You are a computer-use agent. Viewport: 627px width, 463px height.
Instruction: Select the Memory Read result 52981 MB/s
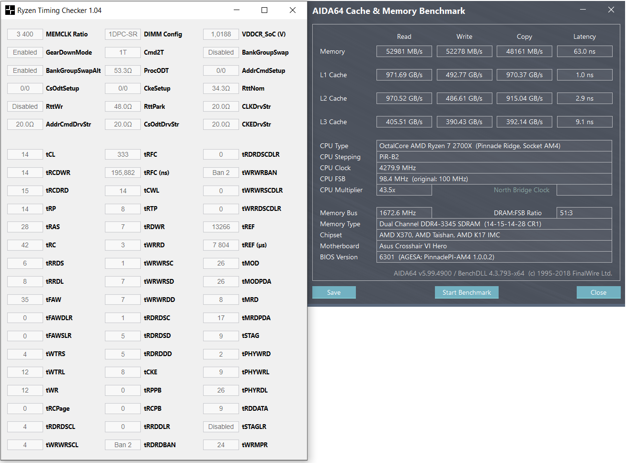(x=404, y=51)
